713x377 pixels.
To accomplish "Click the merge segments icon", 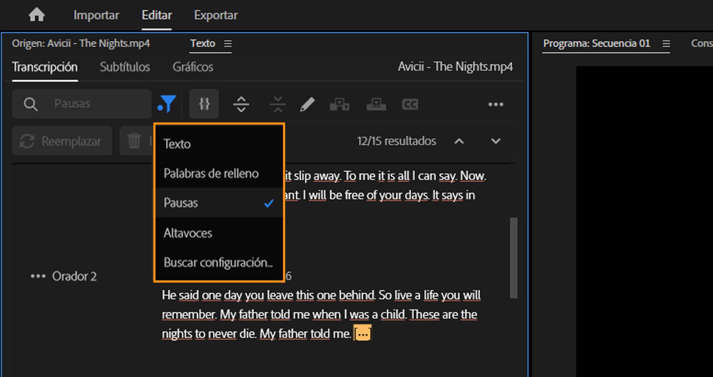I will pos(278,104).
